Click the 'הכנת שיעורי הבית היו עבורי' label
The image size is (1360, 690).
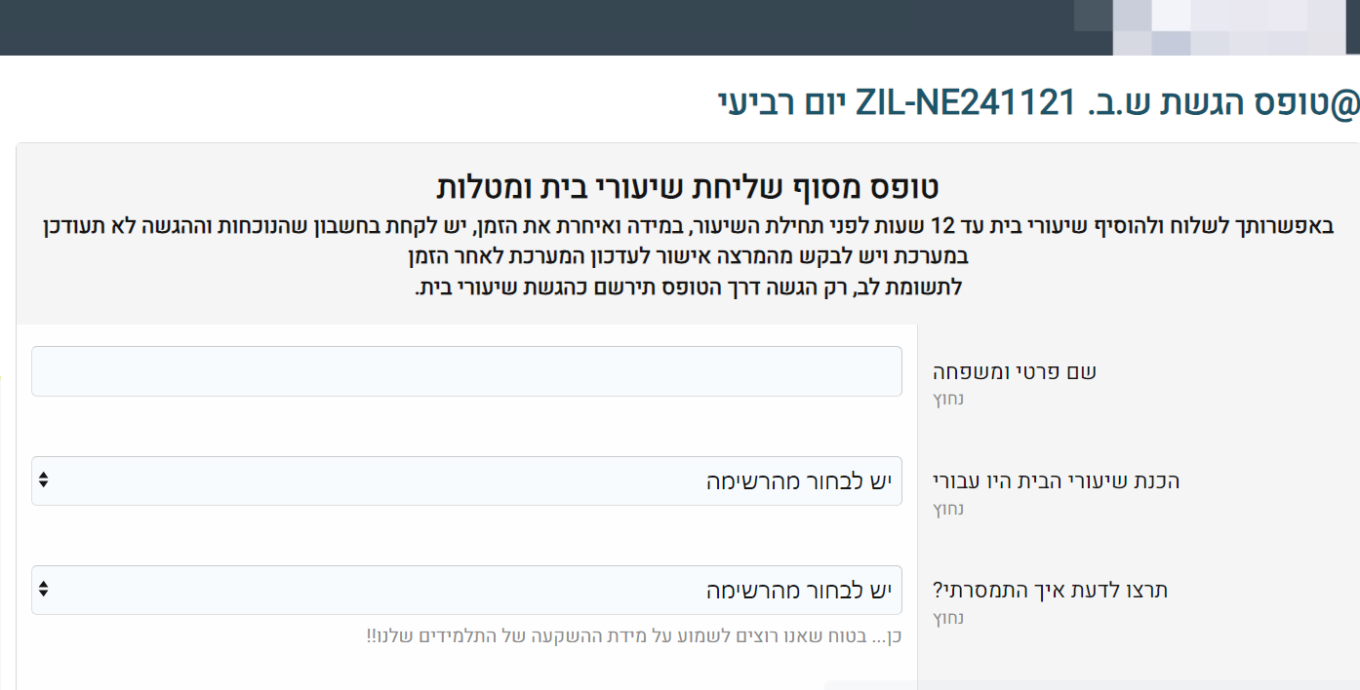tap(1056, 481)
